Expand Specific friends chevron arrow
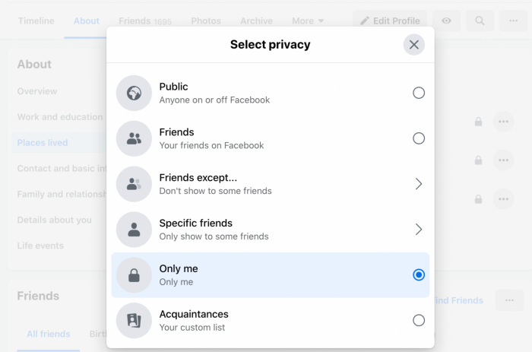The width and height of the screenshot is (532, 352). (419, 230)
